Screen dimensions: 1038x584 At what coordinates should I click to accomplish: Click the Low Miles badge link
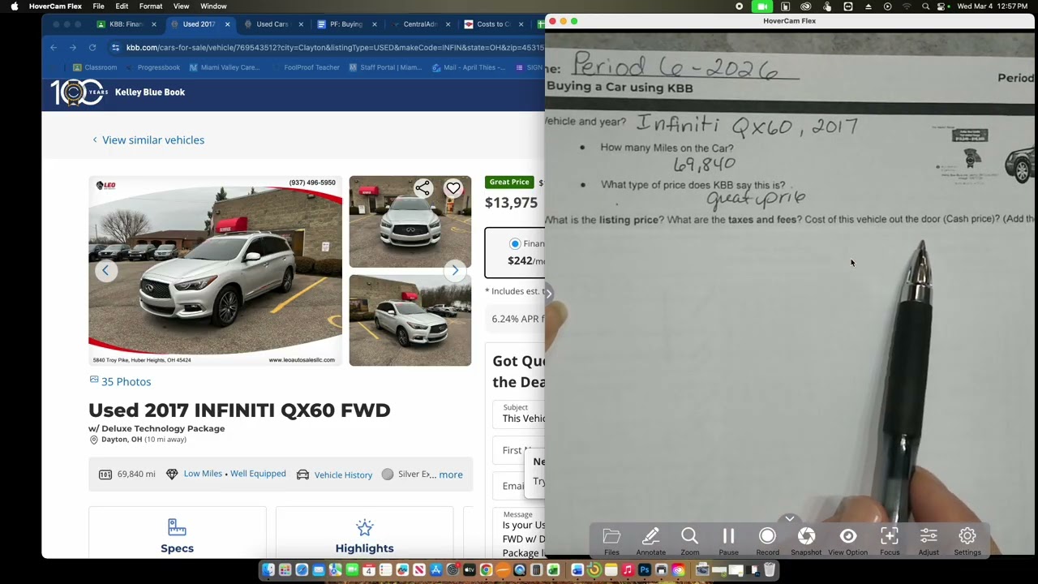(x=203, y=474)
